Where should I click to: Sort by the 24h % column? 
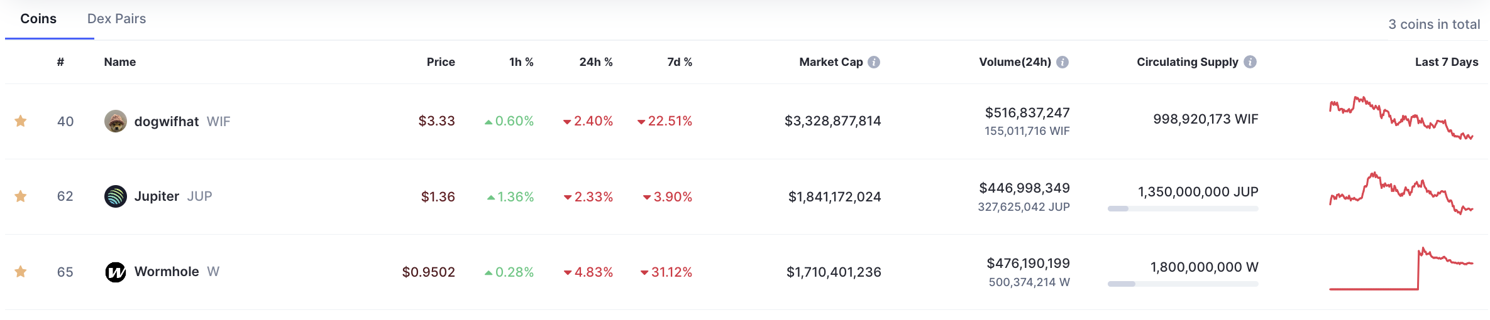click(596, 62)
